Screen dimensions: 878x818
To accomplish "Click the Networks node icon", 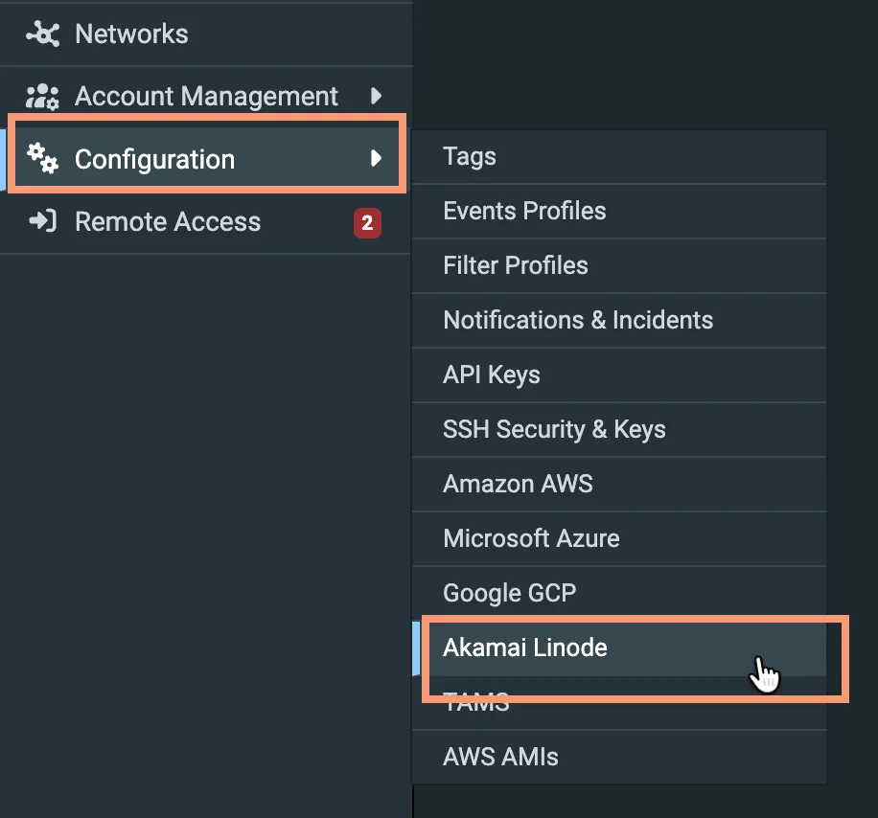I will click(42, 34).
